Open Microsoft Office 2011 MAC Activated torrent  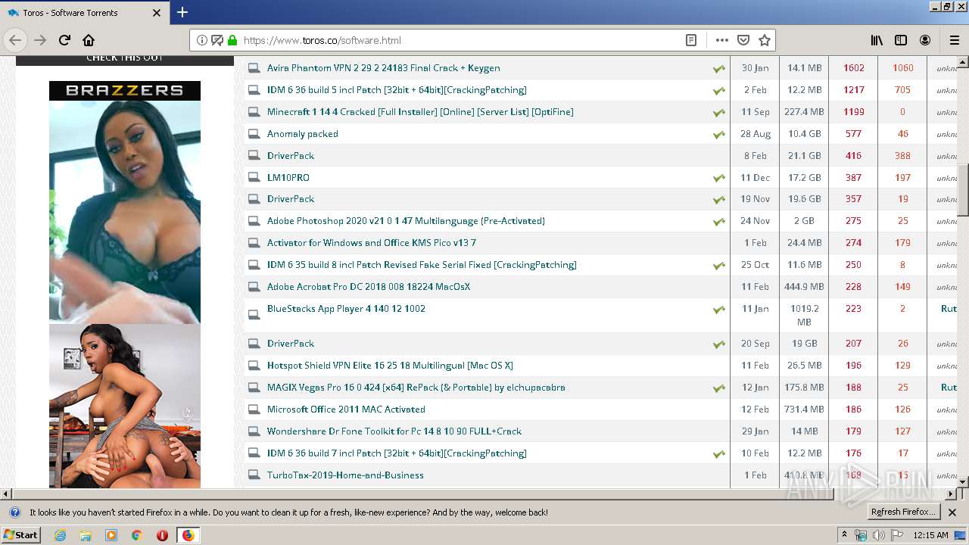[x=346, y=410]
